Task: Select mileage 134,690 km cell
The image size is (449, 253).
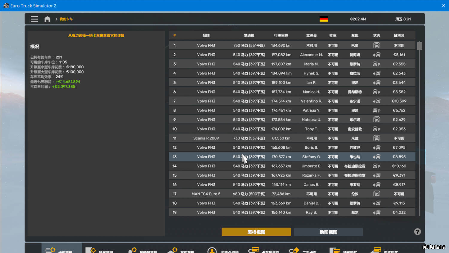Action: [x=281, y=46]
